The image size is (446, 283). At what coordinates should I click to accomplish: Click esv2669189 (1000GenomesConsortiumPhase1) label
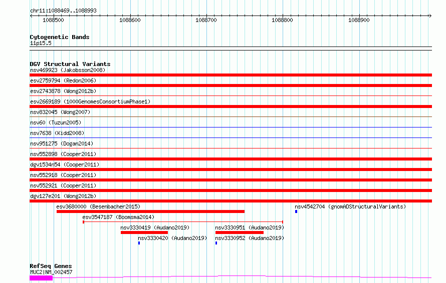click(90, 101)
